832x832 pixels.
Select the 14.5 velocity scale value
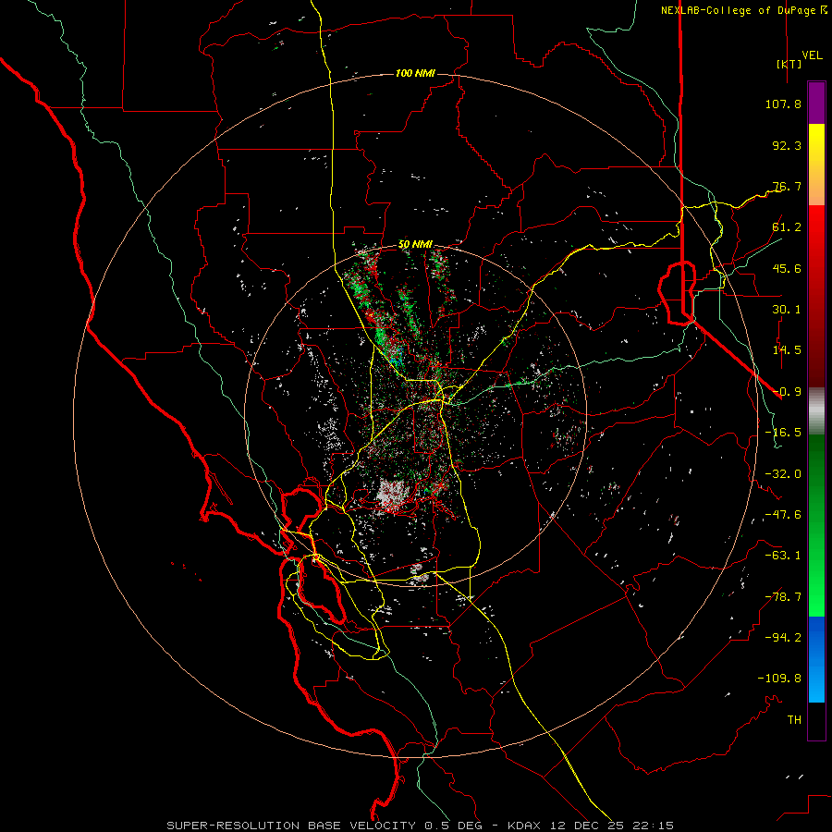click(x=787, y=350)
